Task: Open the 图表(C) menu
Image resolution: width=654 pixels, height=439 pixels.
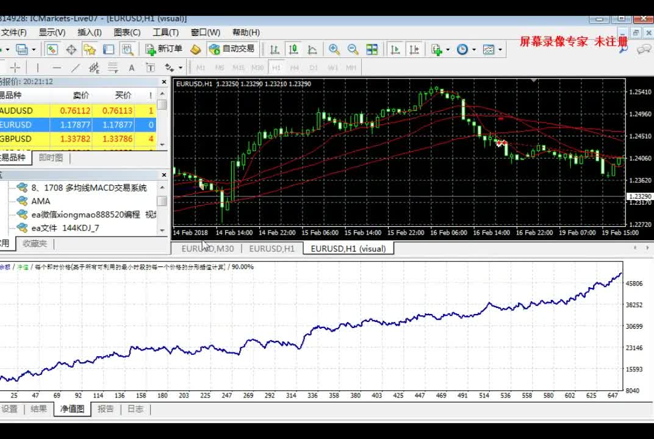Action: click(x=127, y=32)
